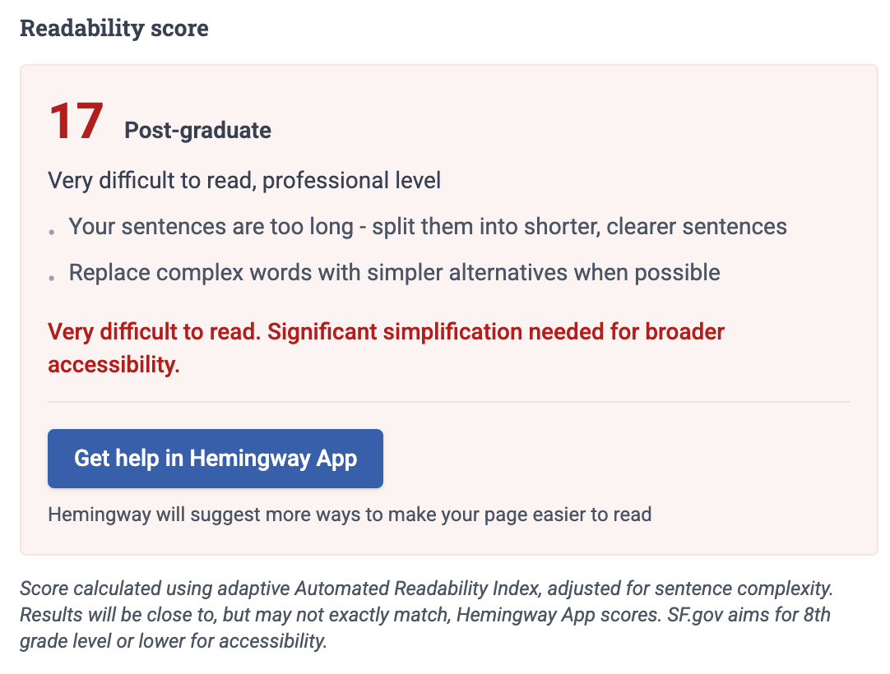Click the sentence length suggestion bullet

pos(428,226)
